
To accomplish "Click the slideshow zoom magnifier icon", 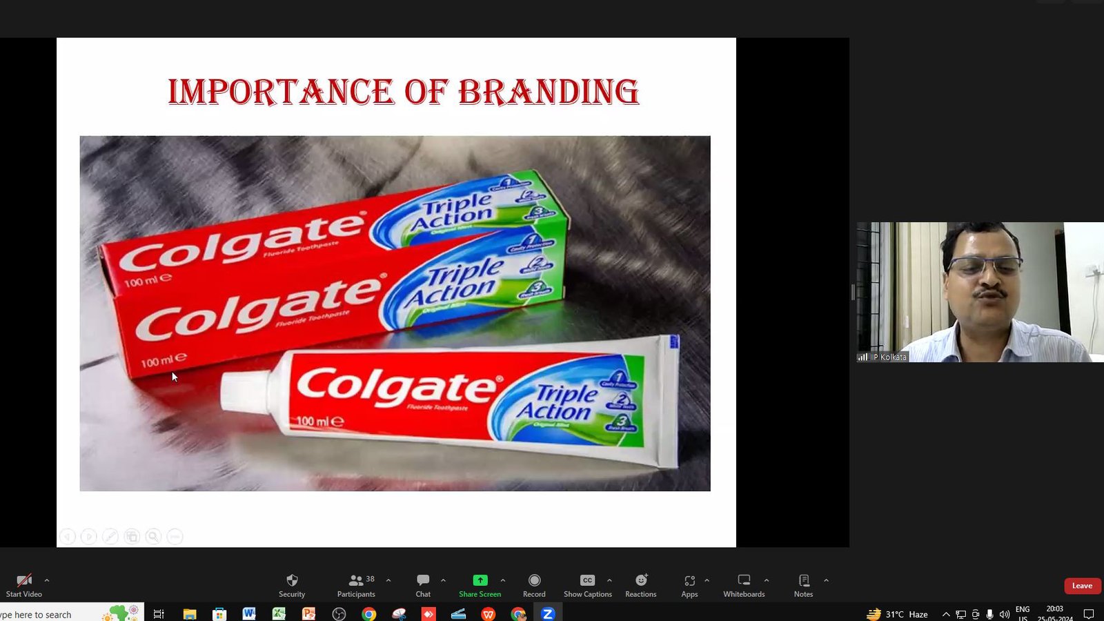I will point(153,536).
